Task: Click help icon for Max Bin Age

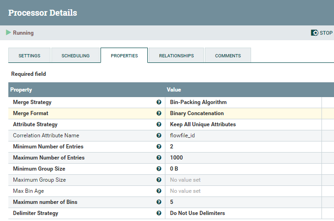Action: click(159, 191)
